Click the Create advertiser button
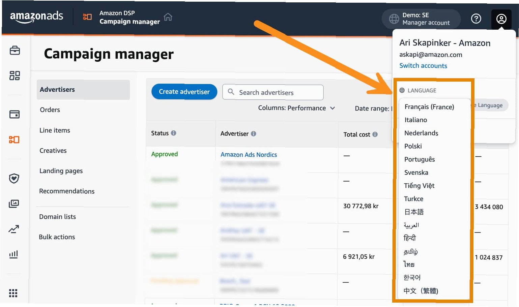 184,92
